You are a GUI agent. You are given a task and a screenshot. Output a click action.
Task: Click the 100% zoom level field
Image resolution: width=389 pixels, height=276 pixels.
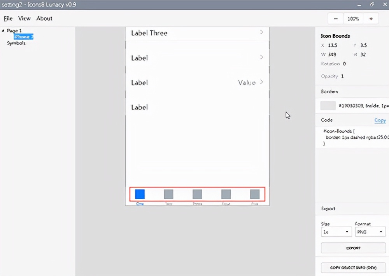(x=353, y=19)
